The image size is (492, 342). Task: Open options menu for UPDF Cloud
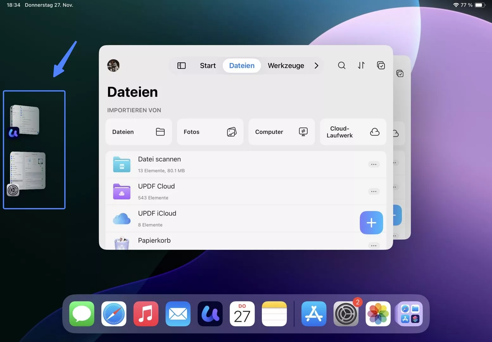374,191
